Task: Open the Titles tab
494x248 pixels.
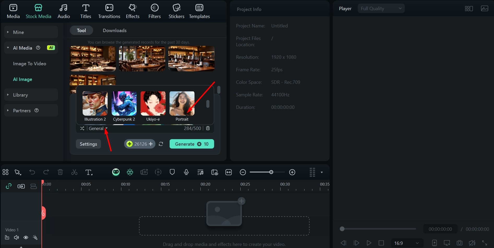Action: (x=86, y=11)
